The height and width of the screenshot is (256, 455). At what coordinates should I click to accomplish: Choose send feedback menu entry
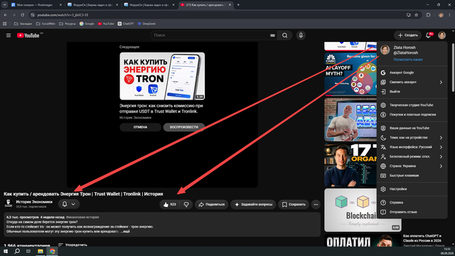(412, 212)
